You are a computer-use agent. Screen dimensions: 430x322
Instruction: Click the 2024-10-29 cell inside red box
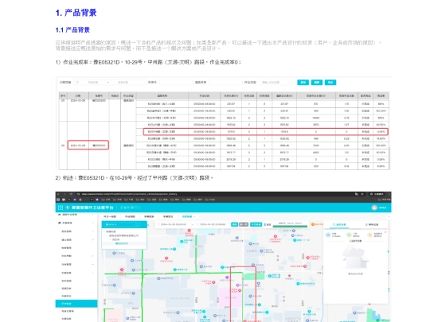click(x=78, y=145)
